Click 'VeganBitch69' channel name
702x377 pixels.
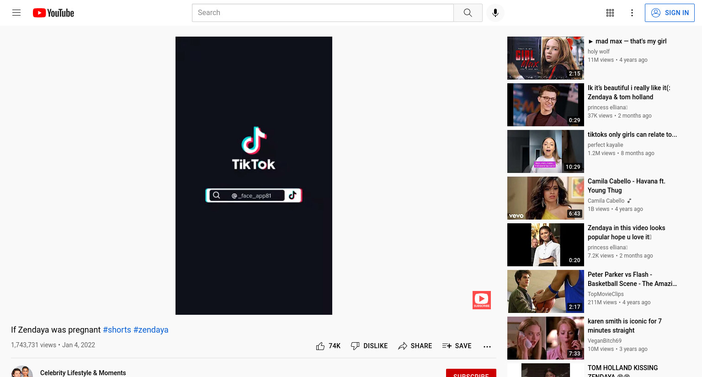(605, 341)
